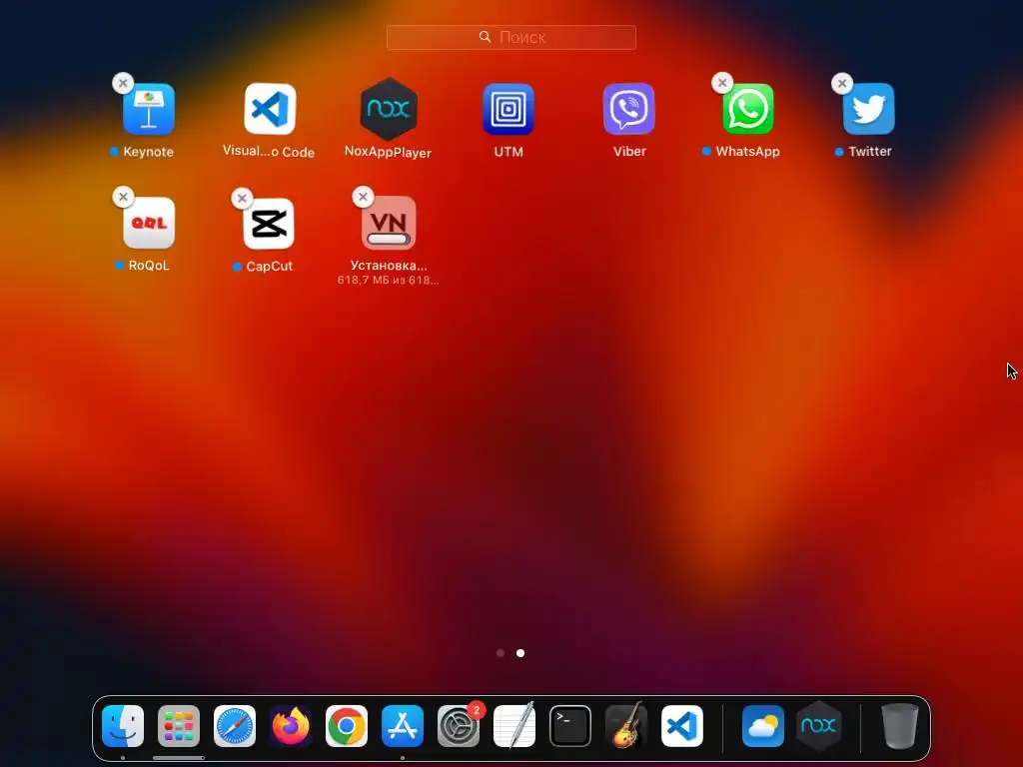Open the App Store in Dock
Viewport: 1023px width, 767px height.
click(403, 726)
